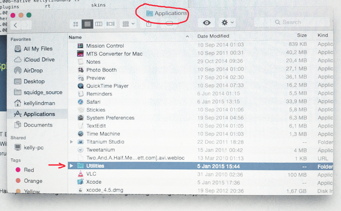Switch to icon view in toolbar
Screen dimensions: 341x211
click(x=76, y=24)
